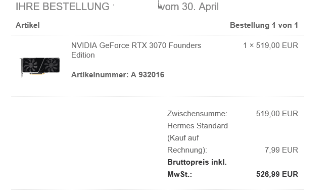Select the Kauf auf text line
This screenshot has width=336, height=194.
183,138
